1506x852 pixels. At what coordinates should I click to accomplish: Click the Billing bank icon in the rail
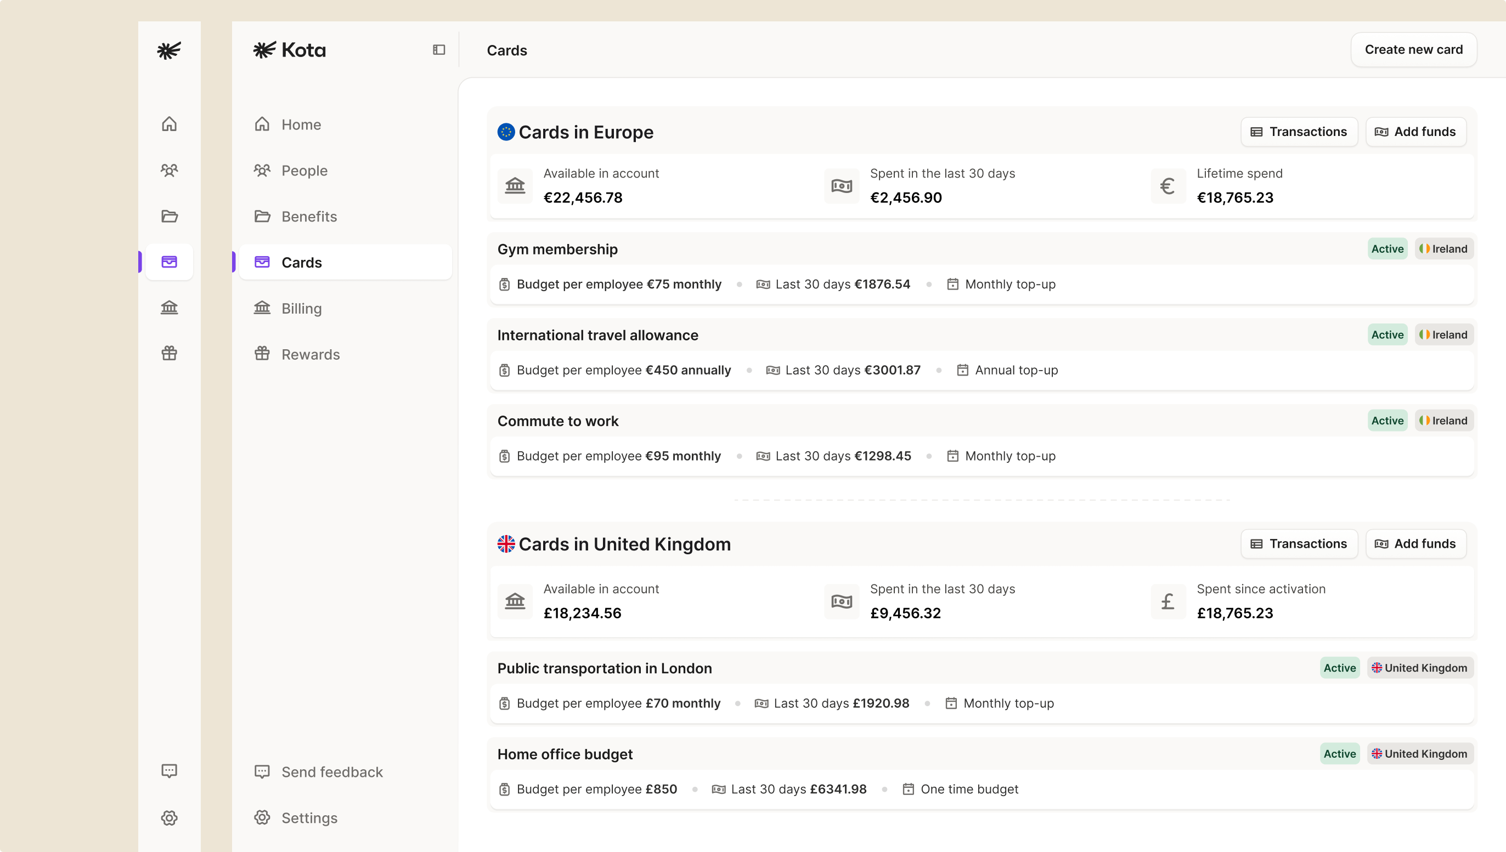tap(169, 308)
